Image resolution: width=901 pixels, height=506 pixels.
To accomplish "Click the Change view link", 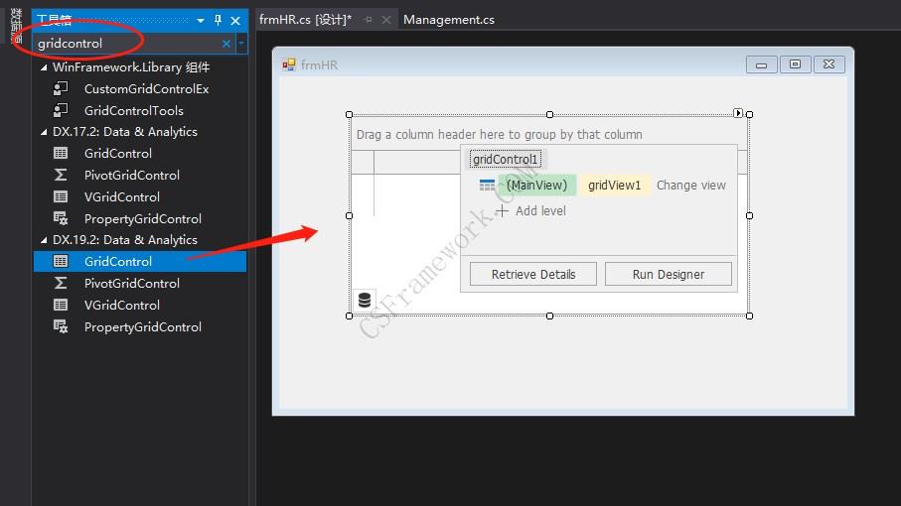I will click(690, 186).
